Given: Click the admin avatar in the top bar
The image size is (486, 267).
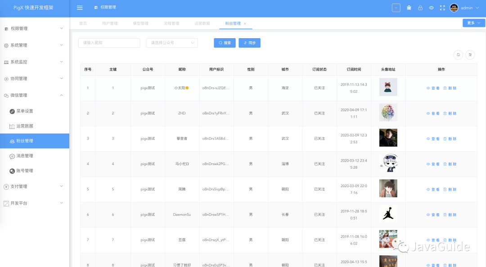Looking at the screenshot, I should [x=454, y=8].
